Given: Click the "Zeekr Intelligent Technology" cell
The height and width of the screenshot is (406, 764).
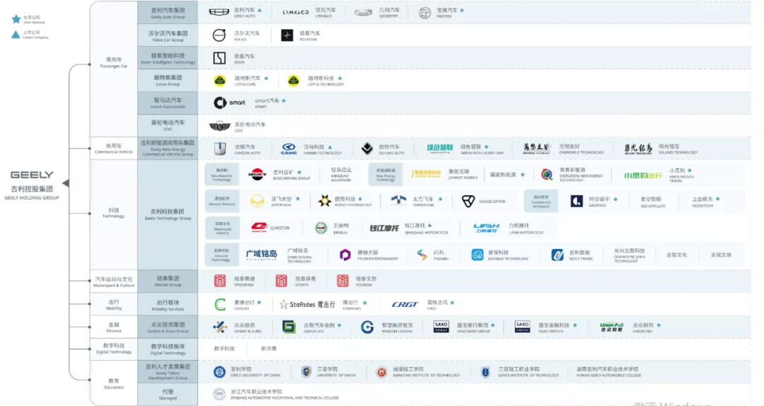Looking at the screenshot, I should tap(168, 59).
